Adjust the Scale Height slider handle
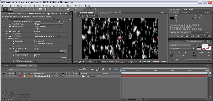The width and height of the screenshot is (213, 101). click(x=23, y=59)
